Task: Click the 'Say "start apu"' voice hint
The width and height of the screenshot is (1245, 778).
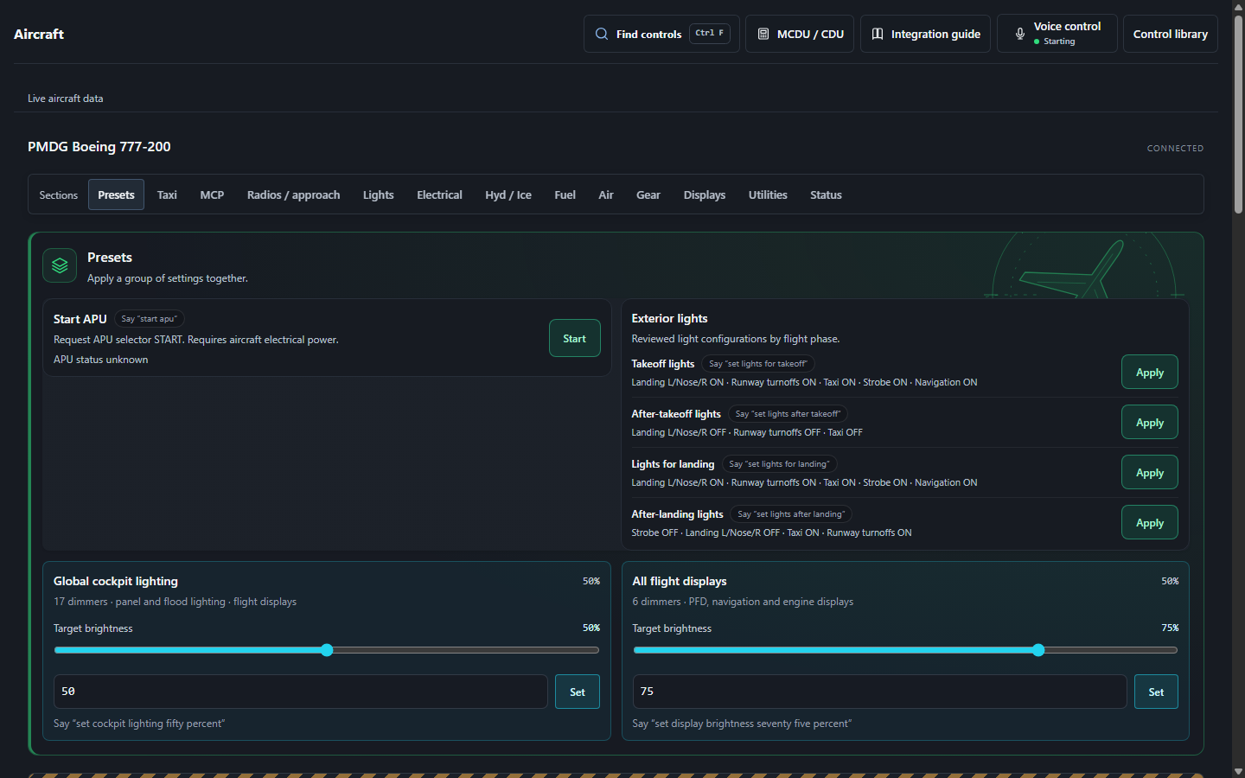Action: [x=149, y=319]
